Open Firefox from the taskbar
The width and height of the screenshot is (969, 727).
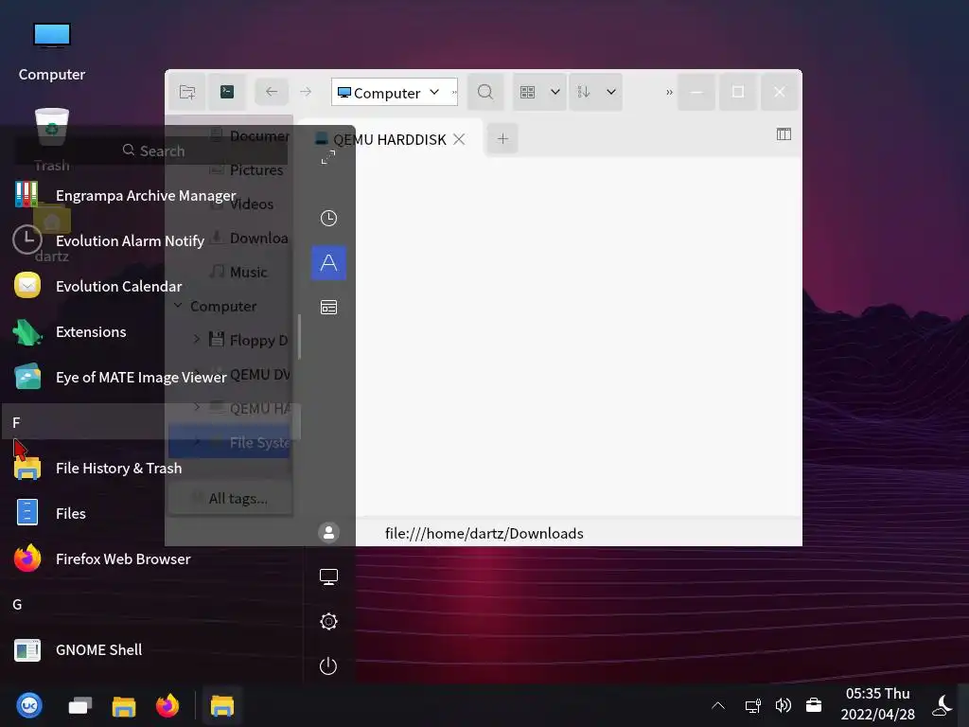[x=167, y=704]
